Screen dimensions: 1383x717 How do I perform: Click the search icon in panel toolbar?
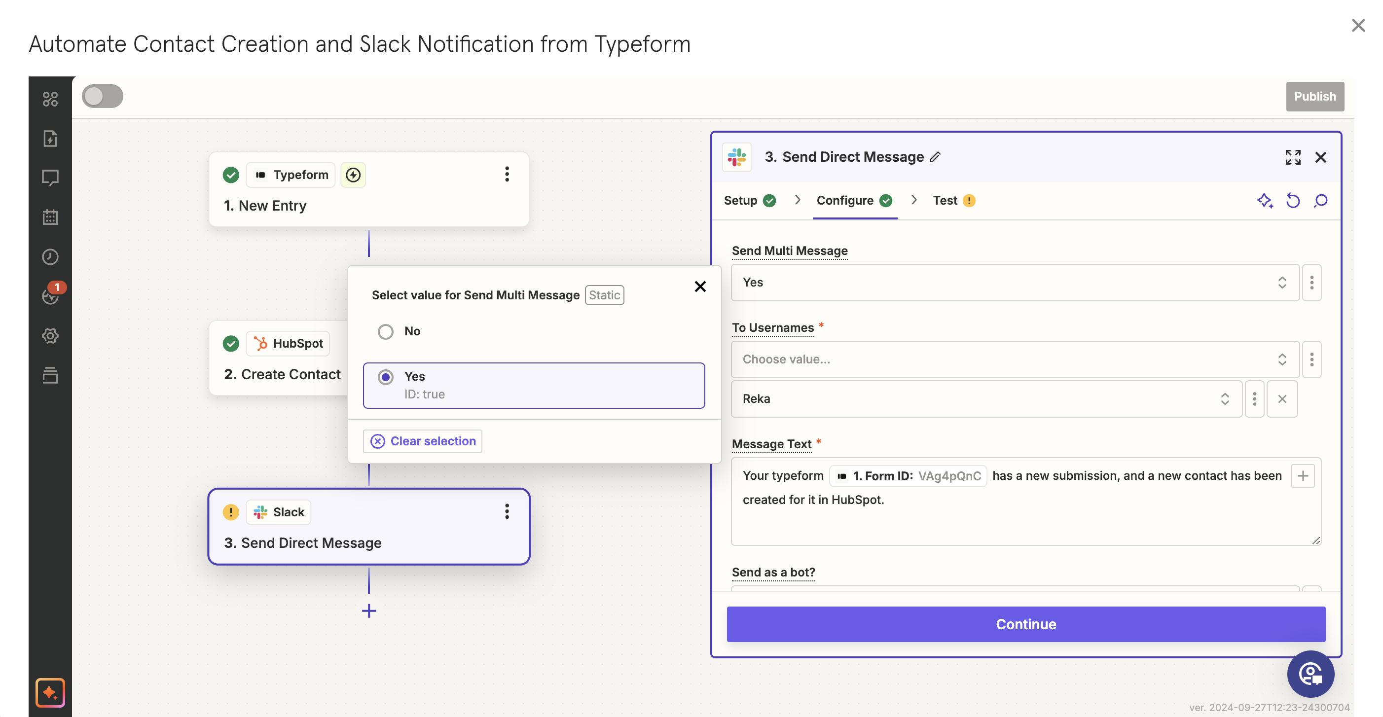click(x=1320, y=201)
